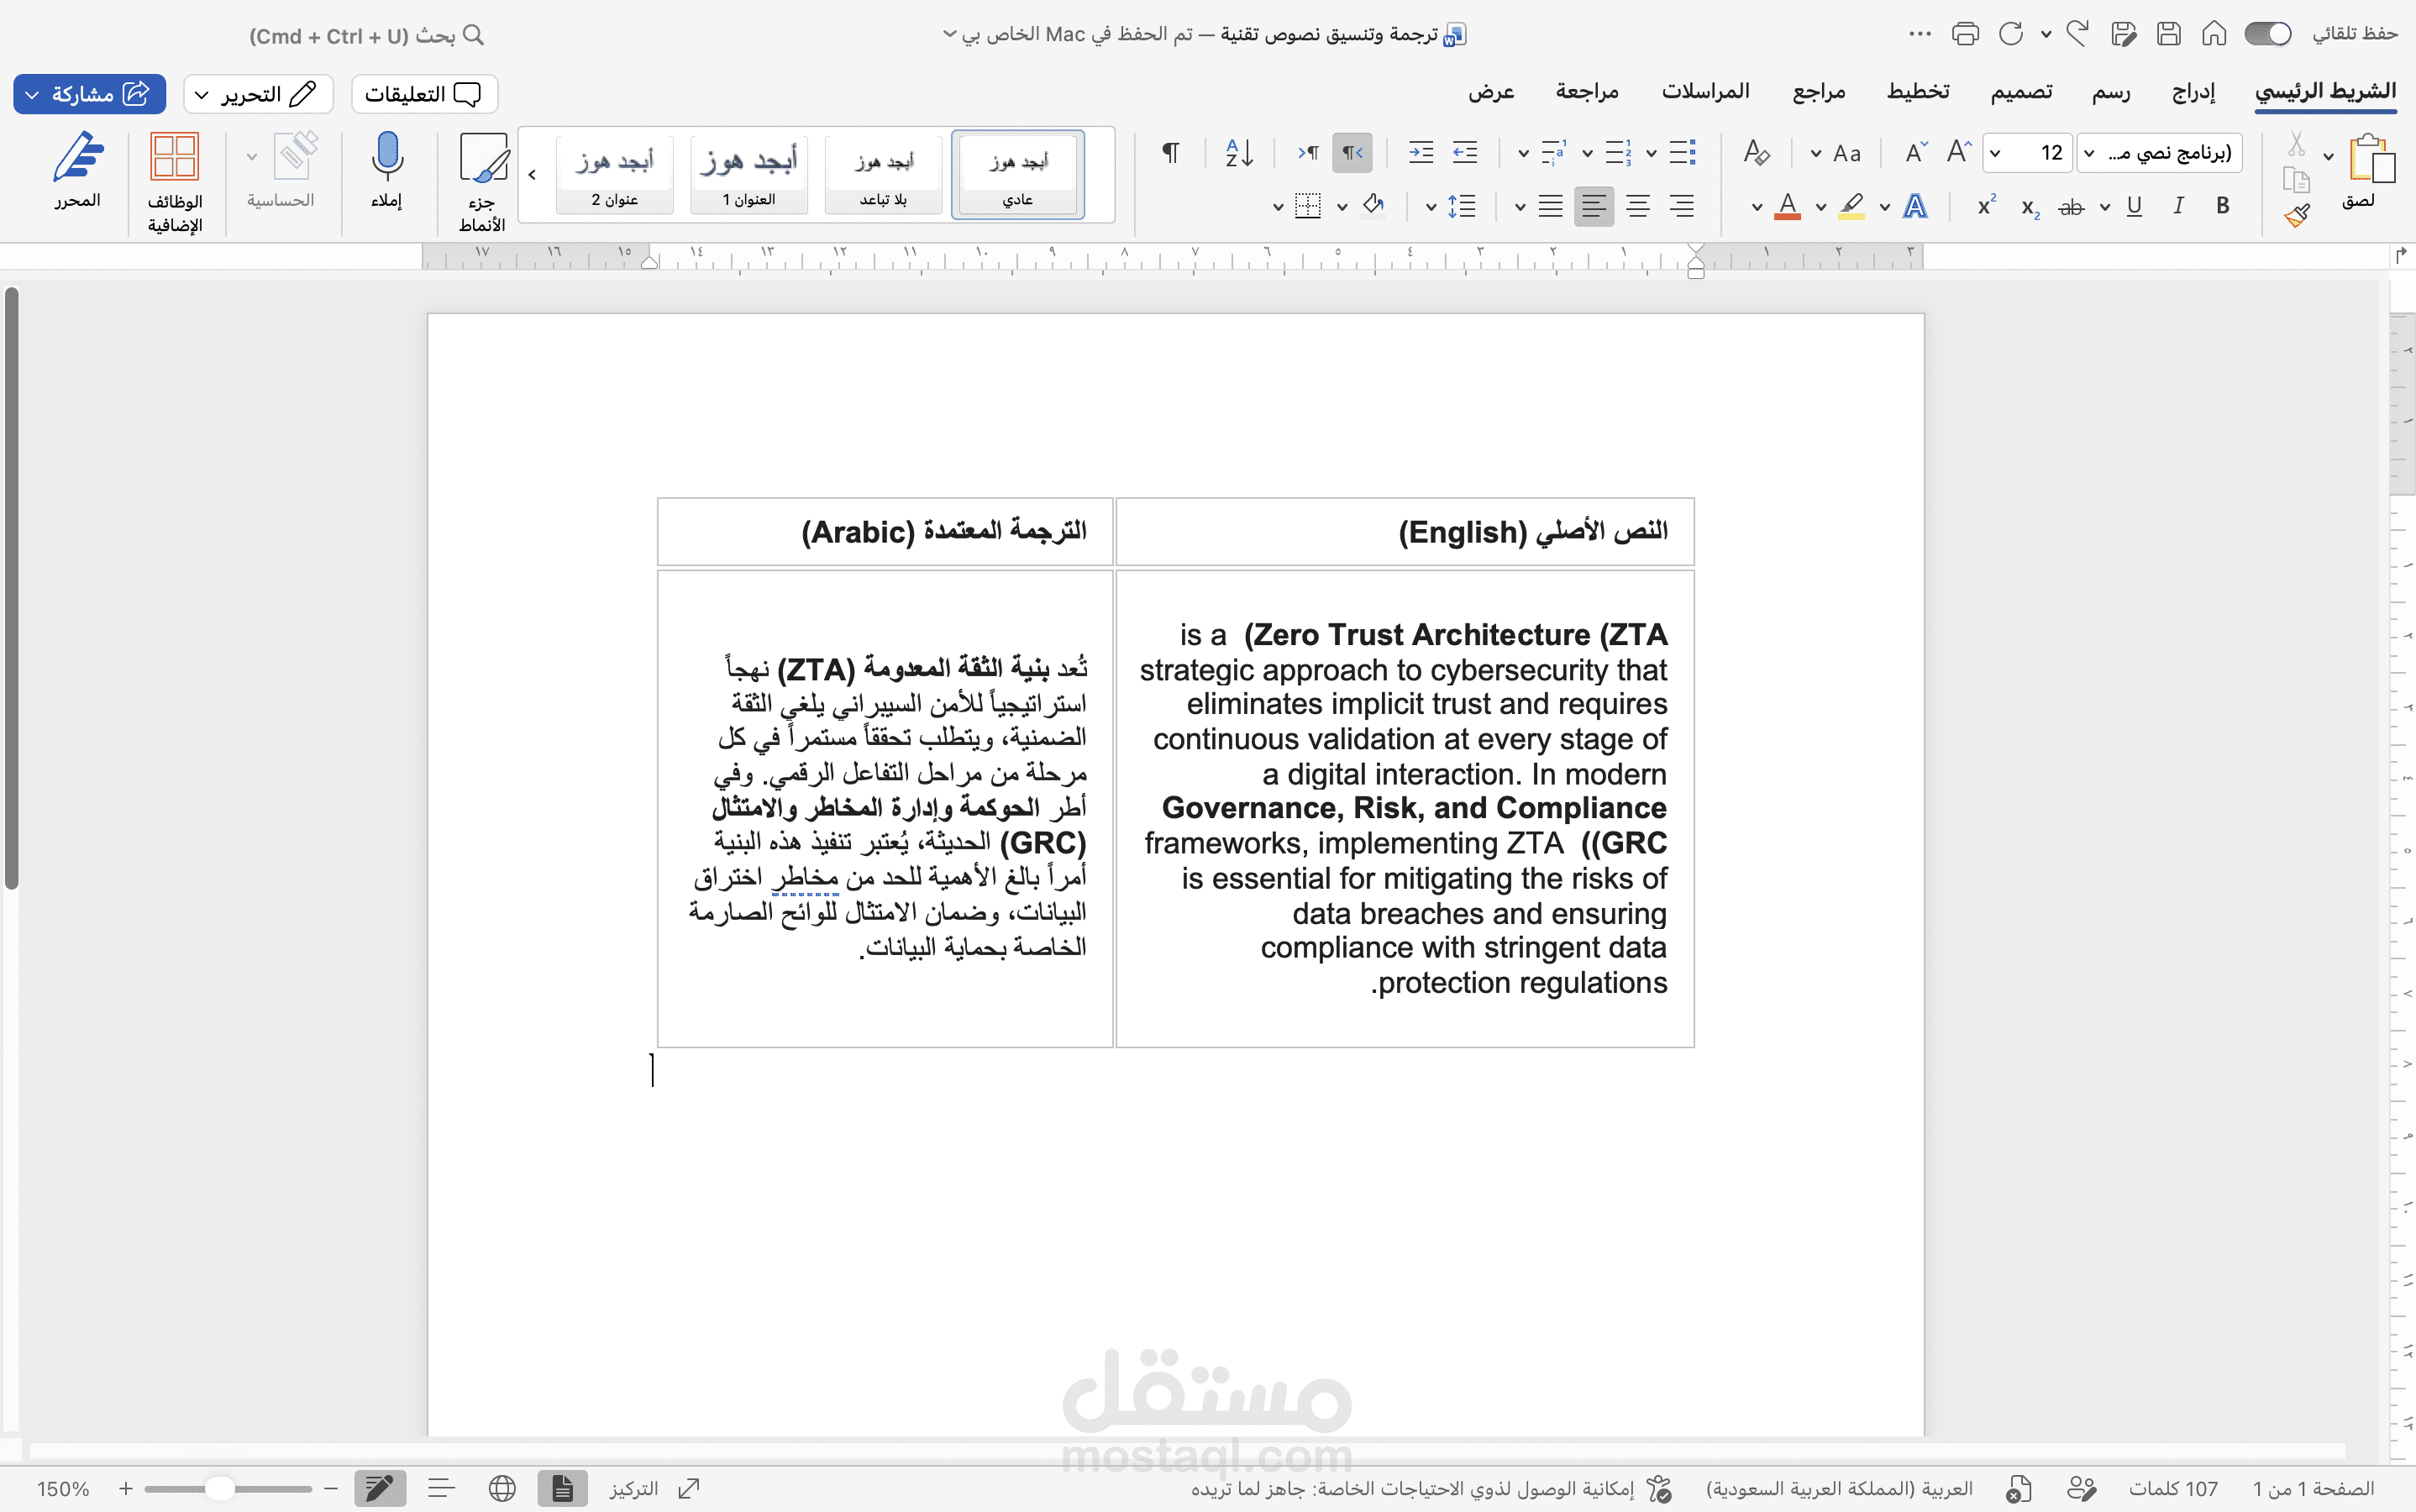Open the Editor (المحرر) pen icon
This screenshot has height=1512, width=2416.
[x=78, y=170]
